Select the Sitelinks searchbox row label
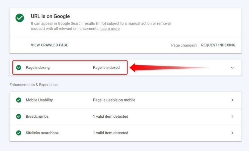This screenshot has height=151, width=249. click(42, 133)
